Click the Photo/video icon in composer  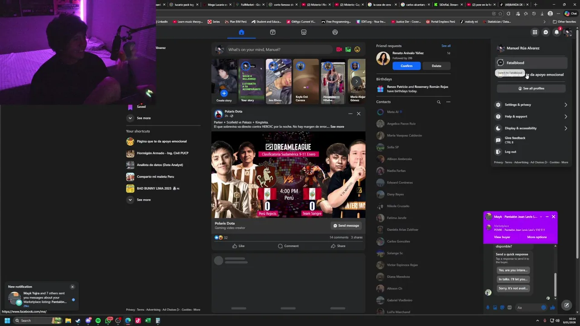pyautogui.click(x=348, y=49)
